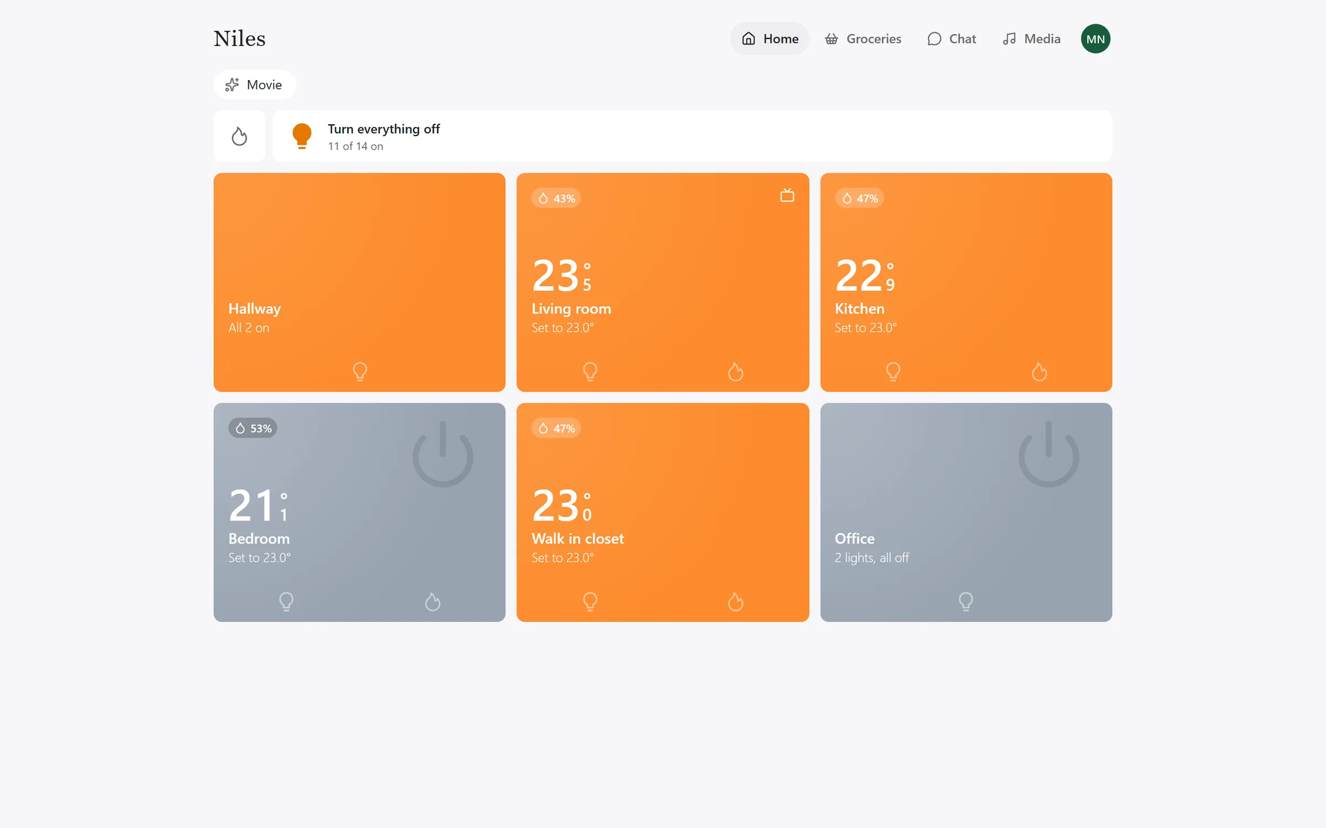Toggle the Bedroom flame heating icon
This screenshot has height=828, width=1326.
433,601
